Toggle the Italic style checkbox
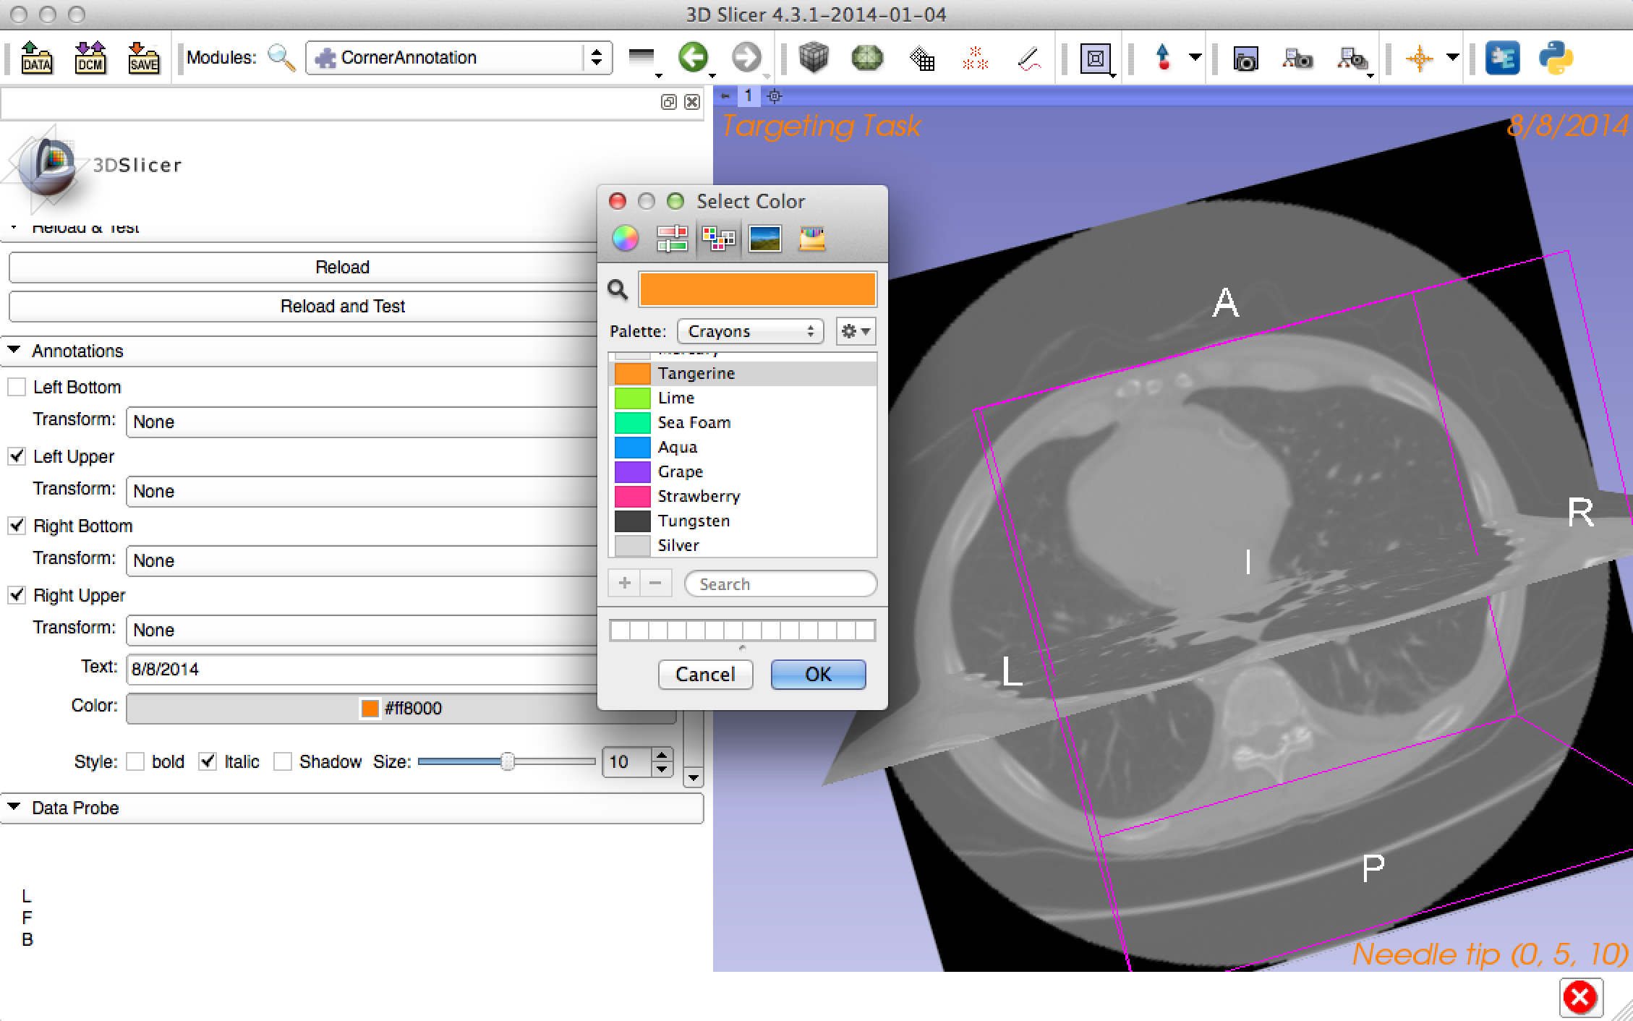 click(208, 761)
